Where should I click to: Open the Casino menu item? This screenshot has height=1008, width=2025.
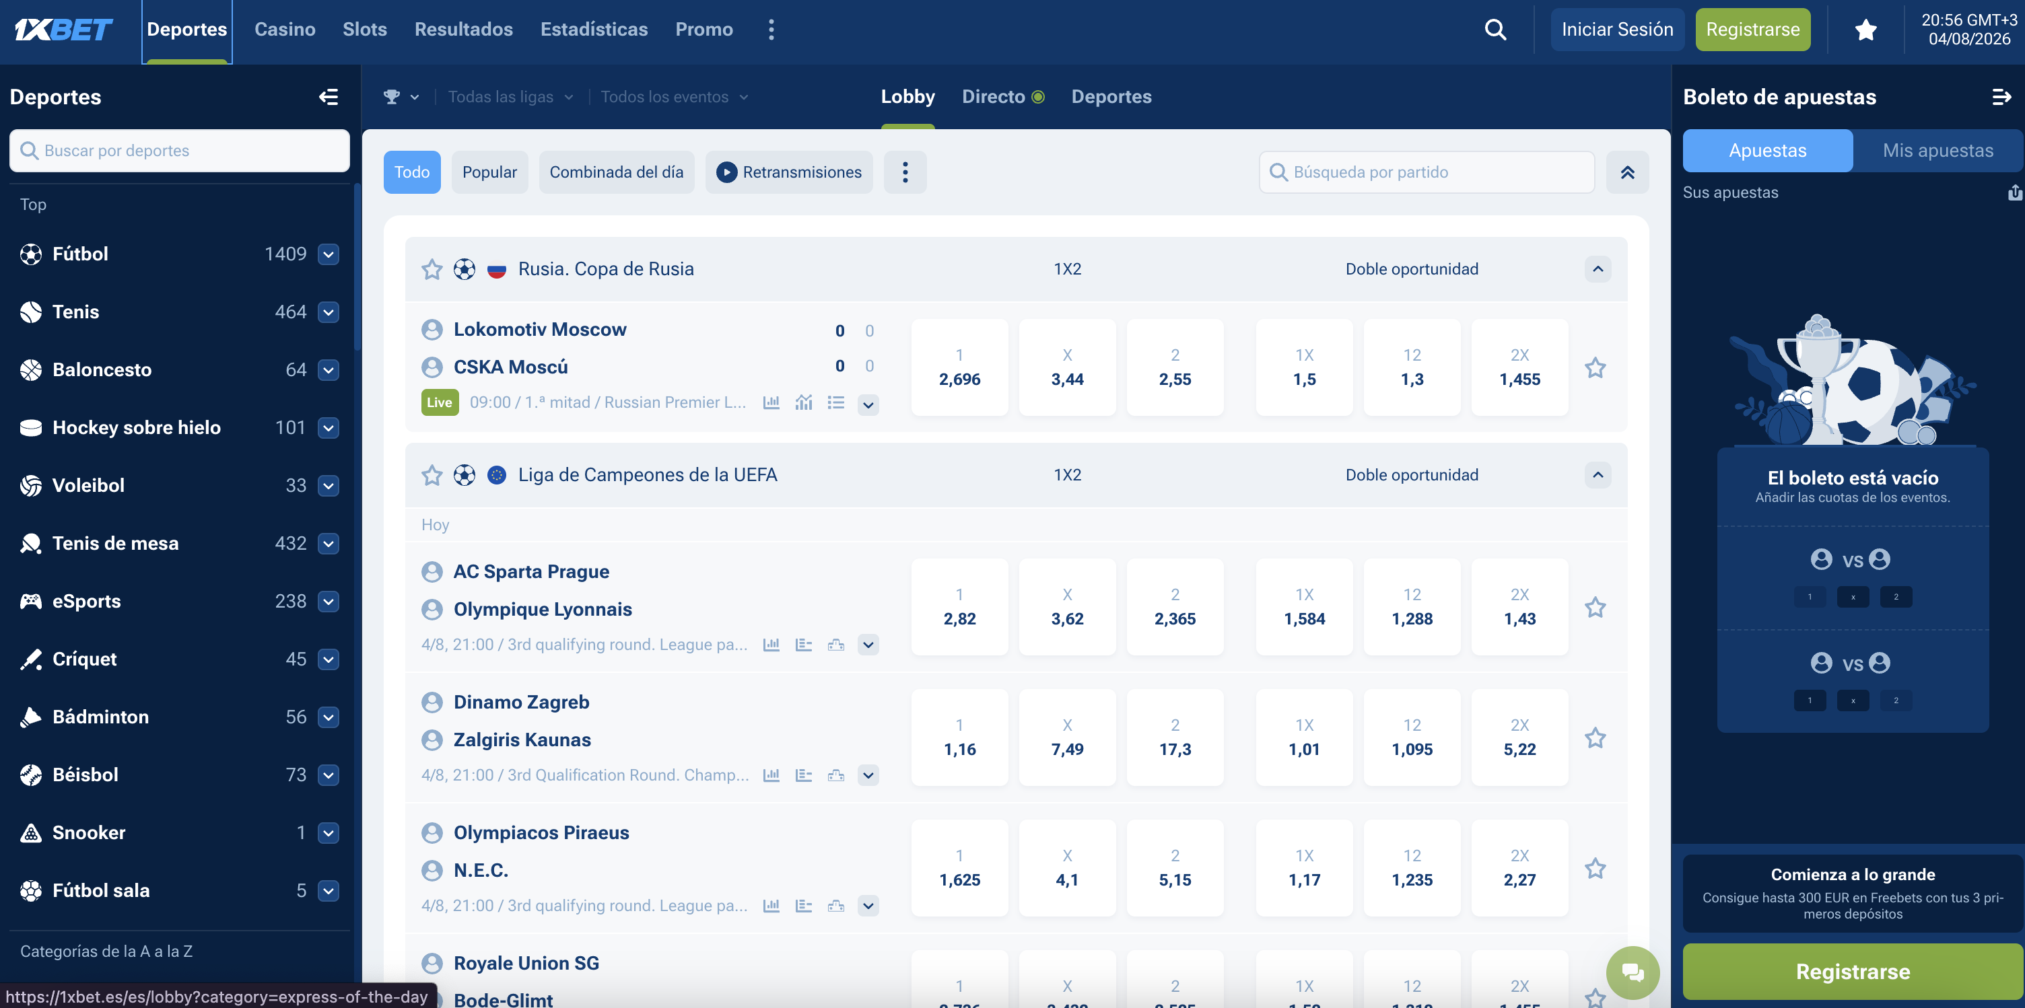(x=285, y=30)
